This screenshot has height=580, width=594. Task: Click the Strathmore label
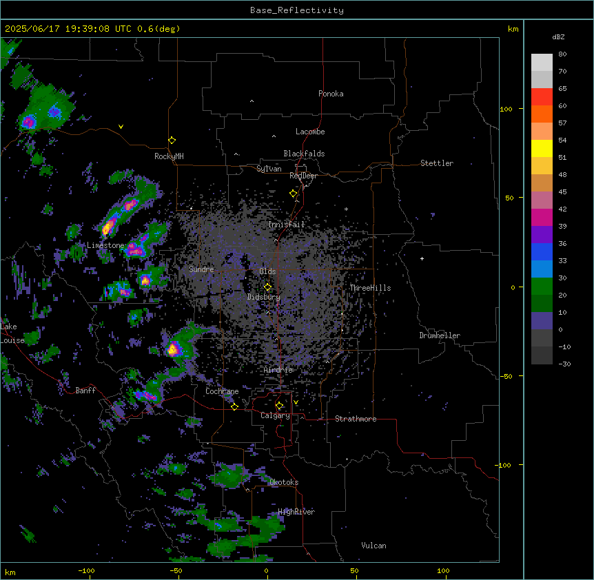click(356, 419)
